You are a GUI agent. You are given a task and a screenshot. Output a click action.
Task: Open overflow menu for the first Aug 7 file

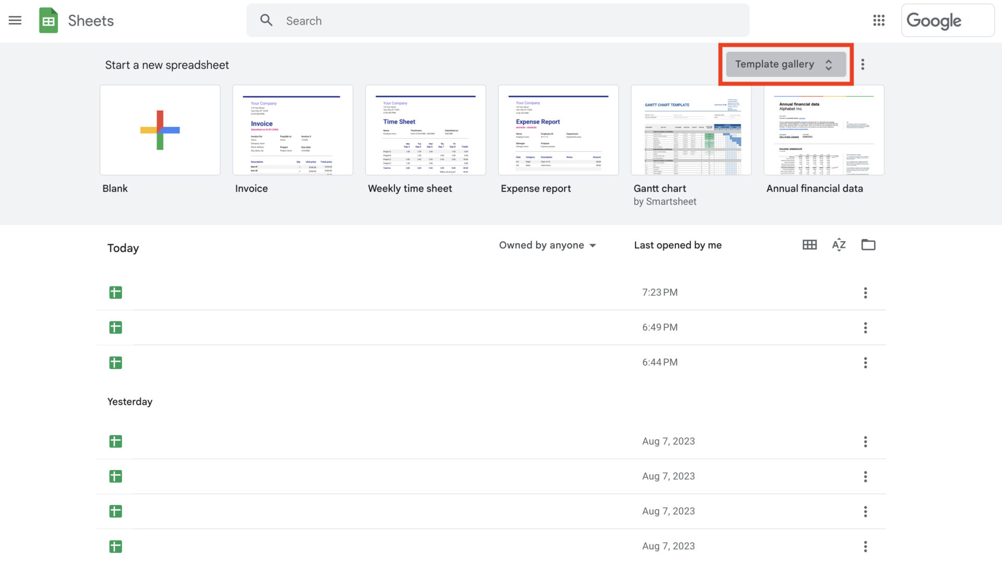865,441
